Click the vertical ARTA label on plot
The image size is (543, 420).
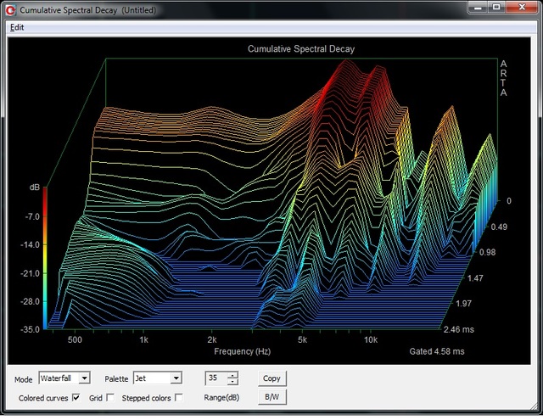tap(504, 78)
